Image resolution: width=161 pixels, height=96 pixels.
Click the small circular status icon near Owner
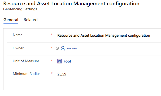click(57, 48)
